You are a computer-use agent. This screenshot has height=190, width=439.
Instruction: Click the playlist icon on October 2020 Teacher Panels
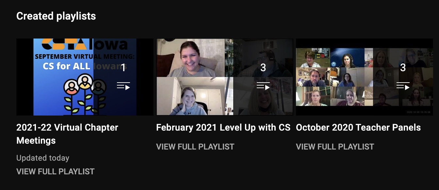point(403,86)
